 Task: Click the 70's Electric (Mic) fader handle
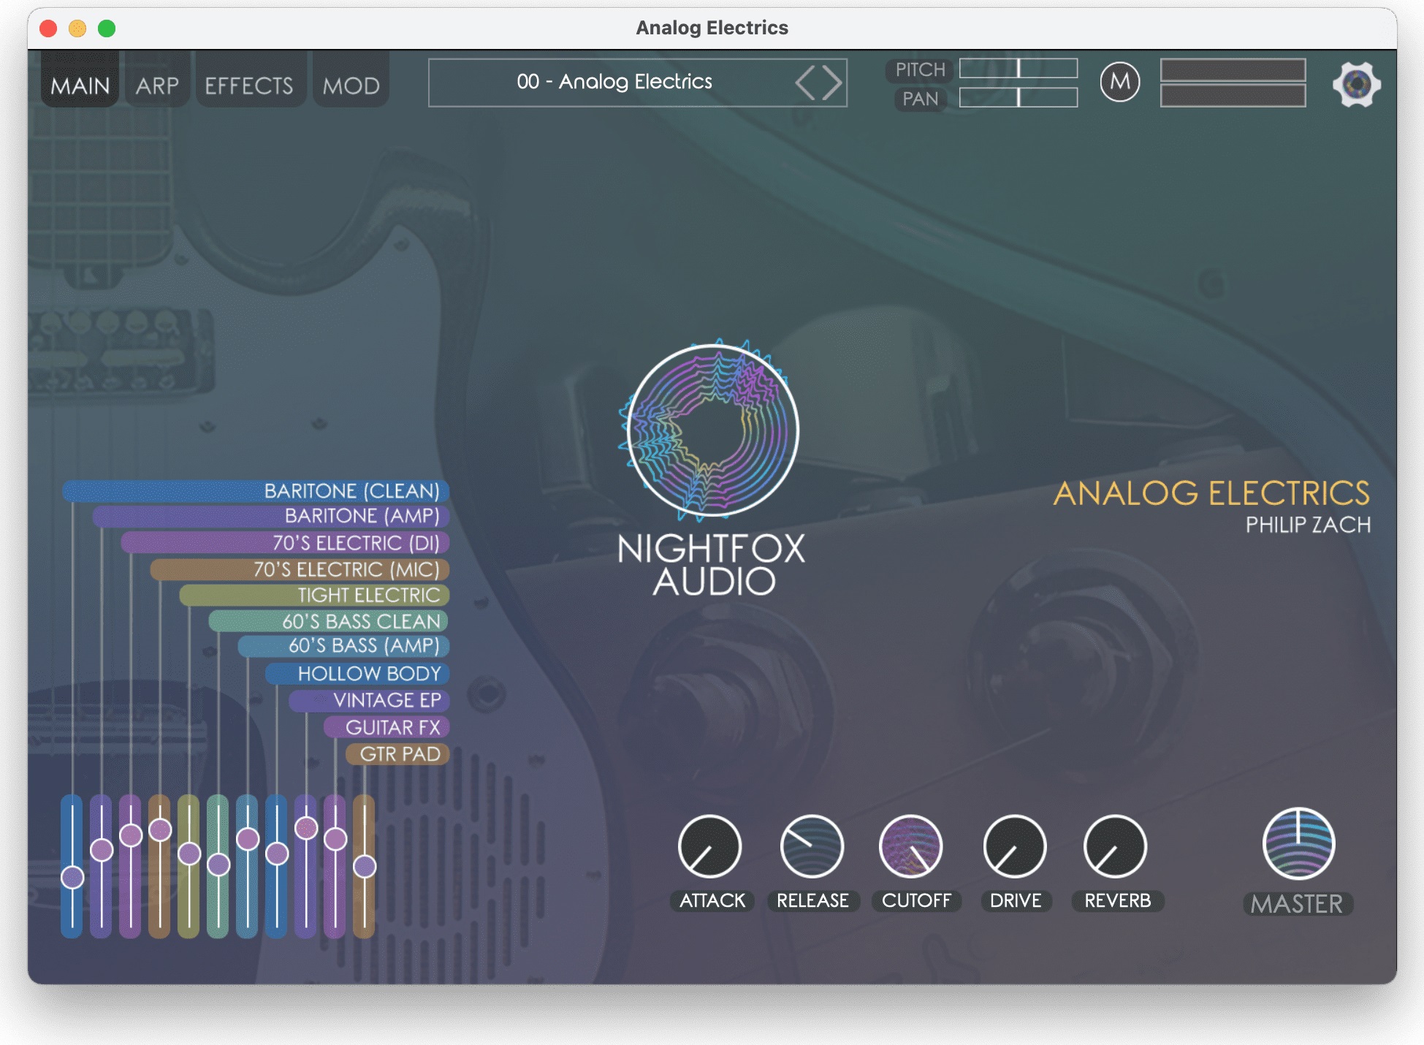160,830
